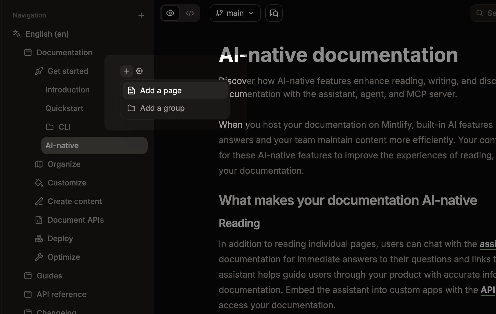Click the search input field
The width and height of the screenshot is (496, 314).
point(483,13)
